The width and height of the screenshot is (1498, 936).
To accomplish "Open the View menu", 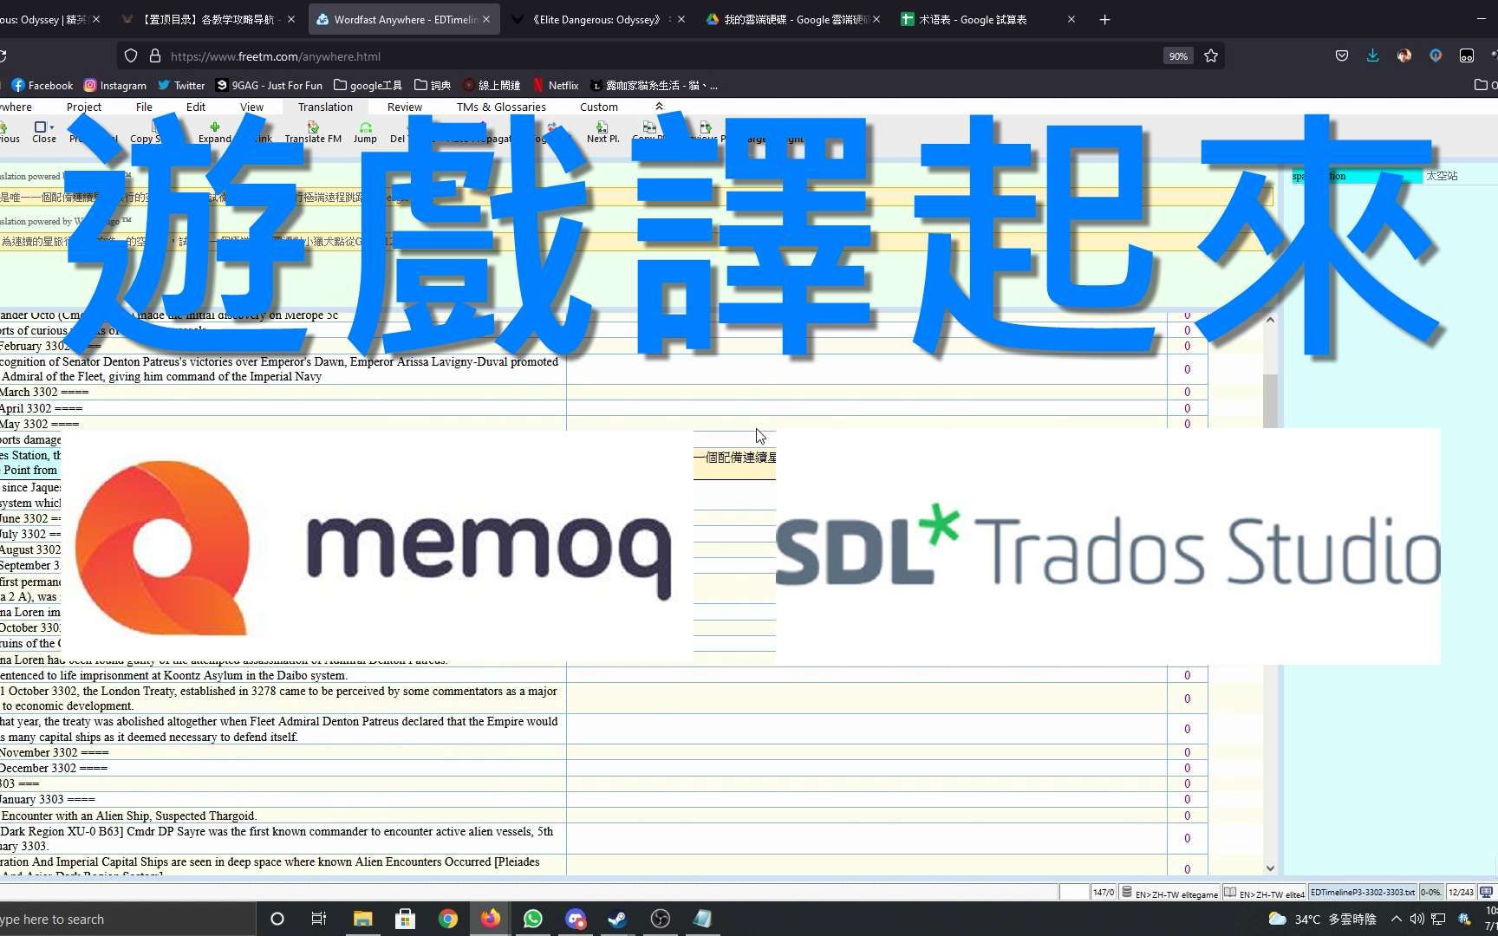I will 251,107.
